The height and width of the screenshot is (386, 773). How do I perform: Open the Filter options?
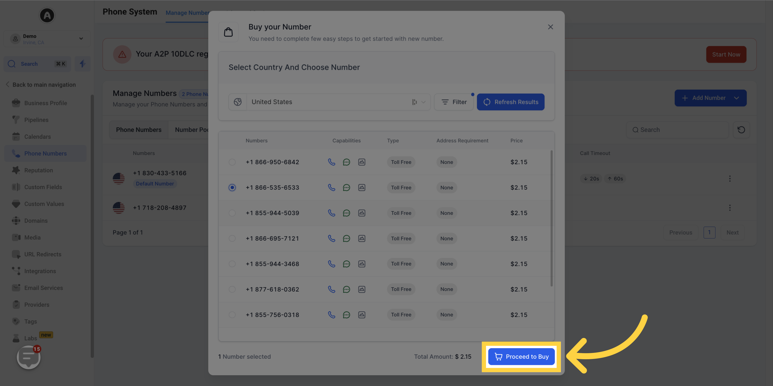pos(454,102)
